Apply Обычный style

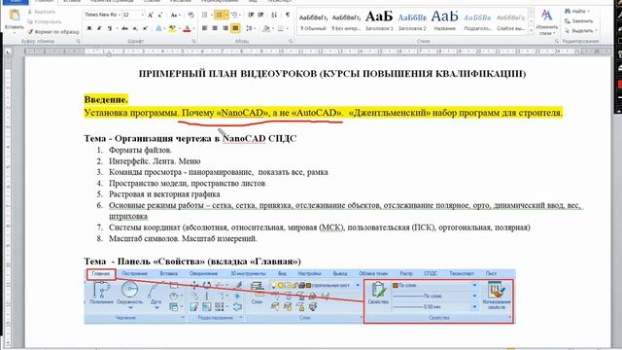pyautogui.click(x=313, y=21)
